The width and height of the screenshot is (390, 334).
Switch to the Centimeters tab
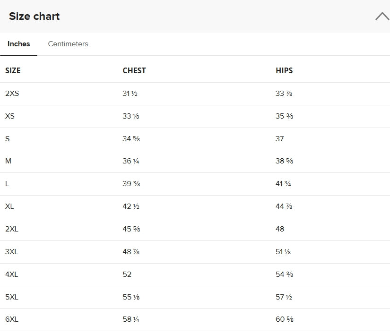coord(68,44)
